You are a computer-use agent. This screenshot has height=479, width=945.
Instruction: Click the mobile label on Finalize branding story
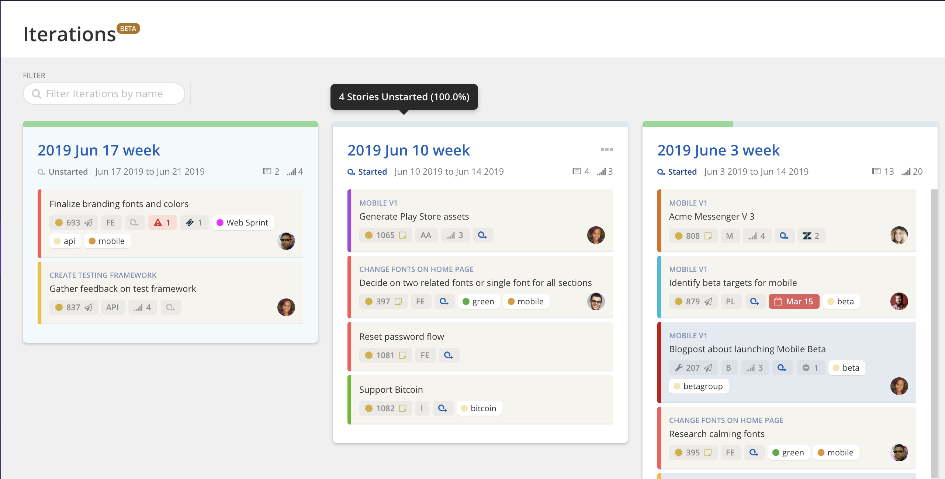[x=107, y=241]
